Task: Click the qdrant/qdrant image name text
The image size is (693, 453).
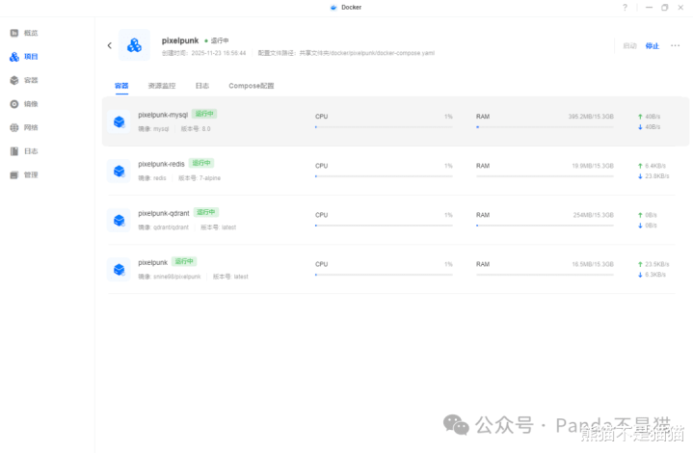Action: [171, 227]
